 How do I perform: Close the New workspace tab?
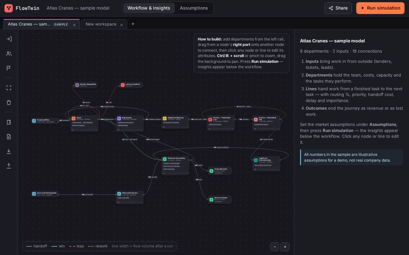coord(121,25)
